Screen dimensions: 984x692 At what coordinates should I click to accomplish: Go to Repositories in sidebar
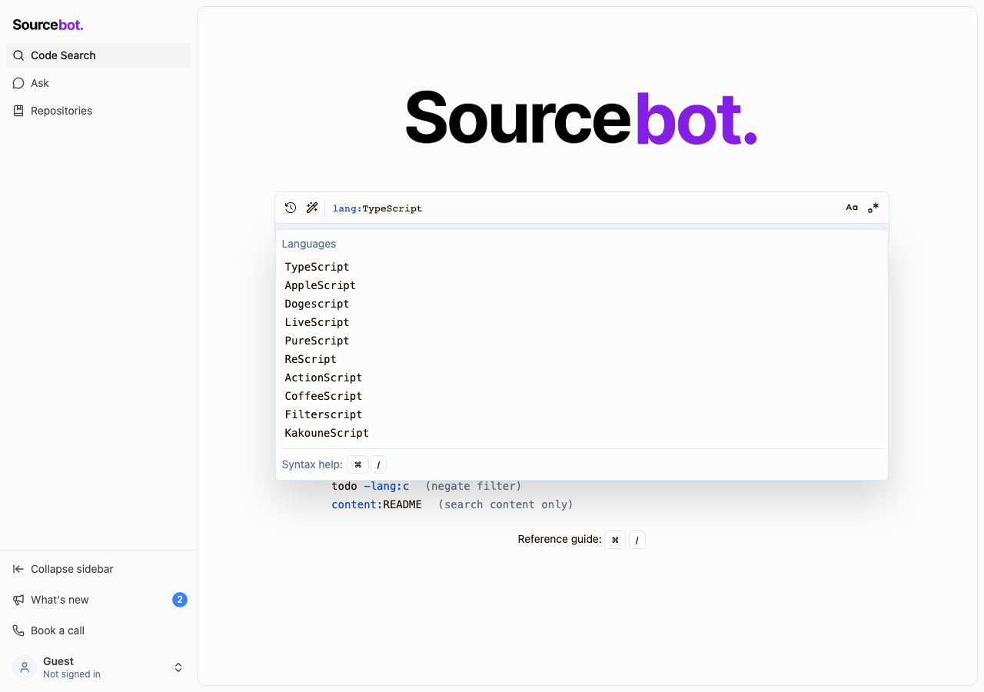pos(98,111)
